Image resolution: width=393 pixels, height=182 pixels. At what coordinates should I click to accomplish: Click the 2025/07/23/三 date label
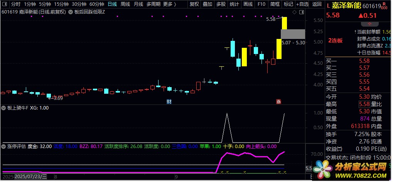coord(31,177)
